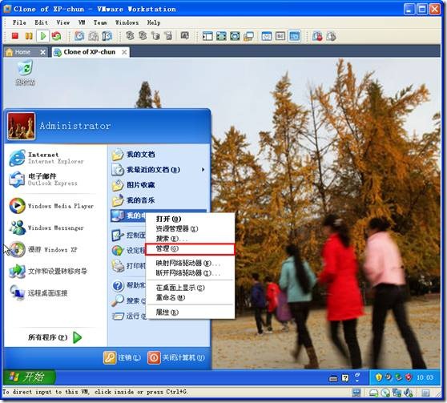This screenshot has width=447, height=403.
Task: Click the Revert to Snapshot icon
Action: pyautogui.click(x=93, y=36)
